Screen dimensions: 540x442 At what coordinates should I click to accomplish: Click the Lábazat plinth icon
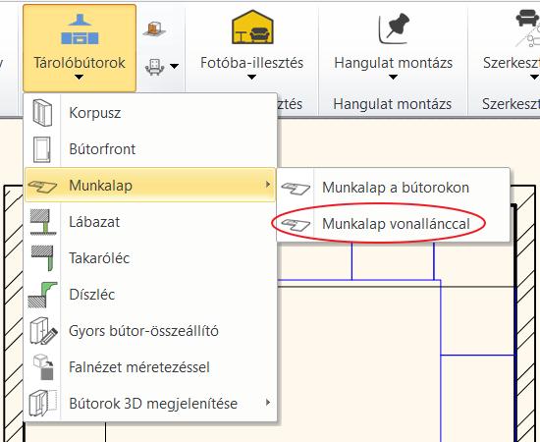42,222
